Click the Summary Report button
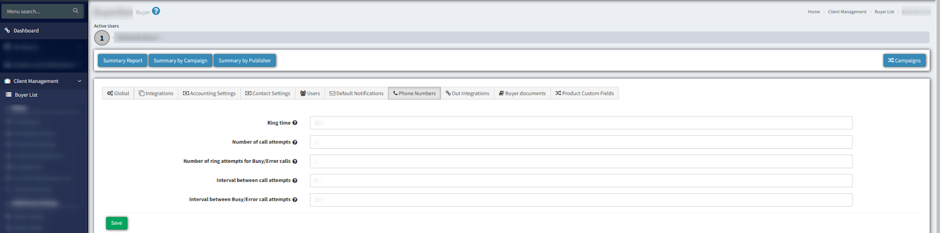 (x=123, y=60)
